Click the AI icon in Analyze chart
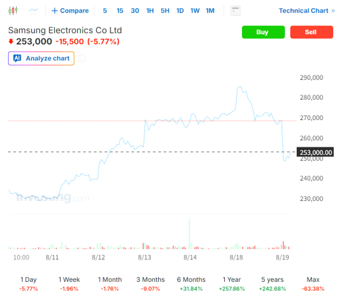Screen dimensions: 345x300 pyautogui.click(x=17, y=59)
